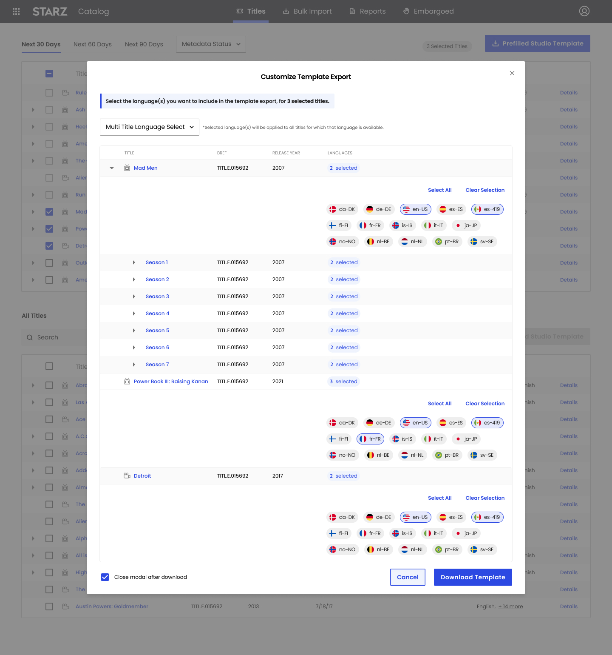Select de-DE for Power Book III

point(379,423)
